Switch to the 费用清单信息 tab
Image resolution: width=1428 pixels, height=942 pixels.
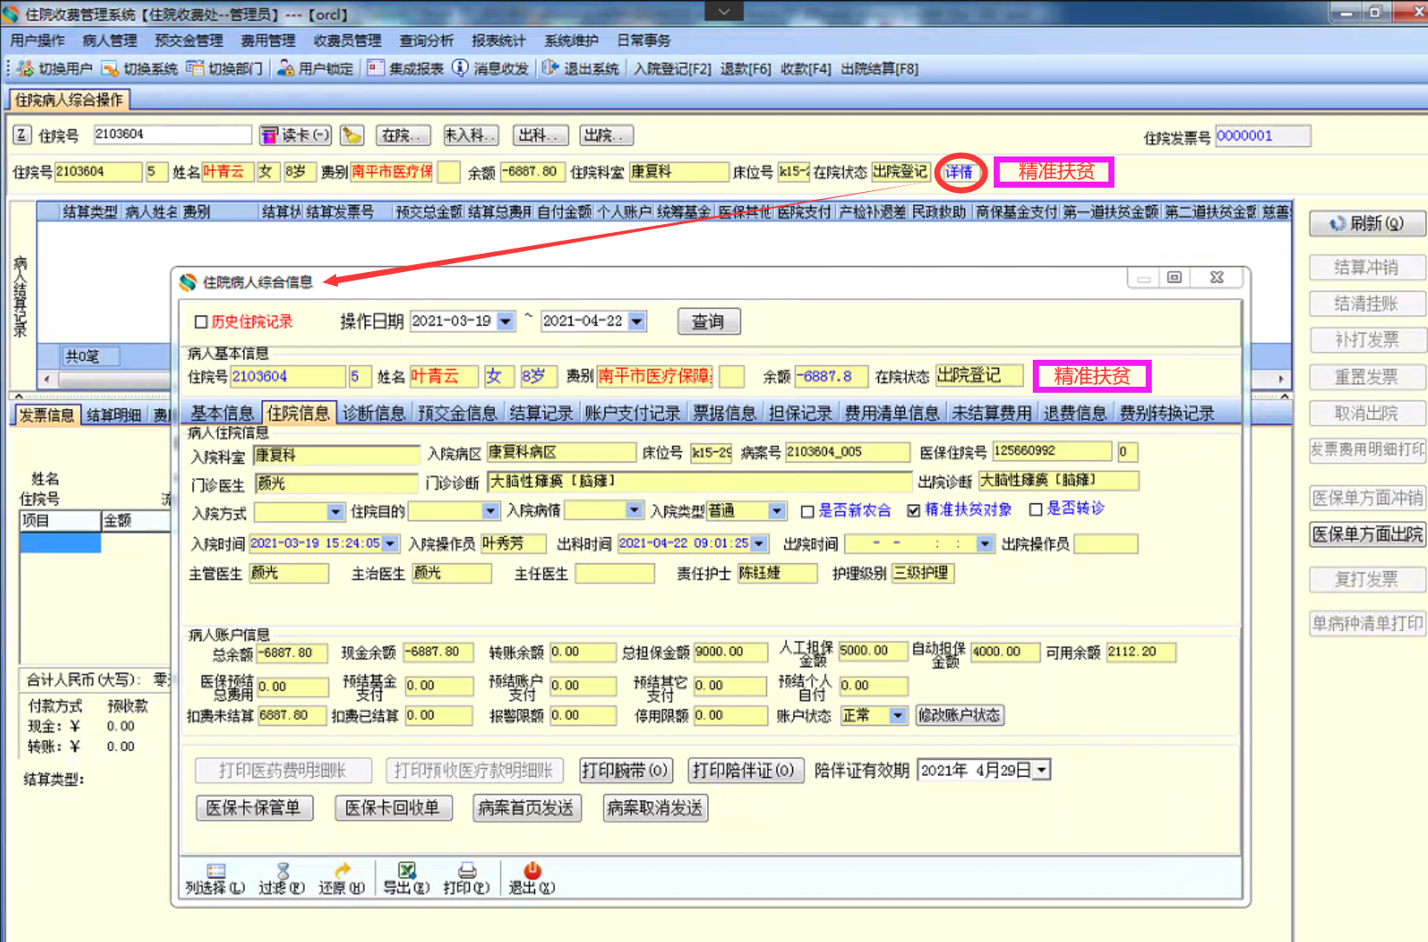pyautogui.click(x=892, y=414)
